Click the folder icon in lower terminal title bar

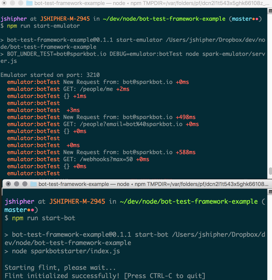pyautogui.click(x=34, y=184)
